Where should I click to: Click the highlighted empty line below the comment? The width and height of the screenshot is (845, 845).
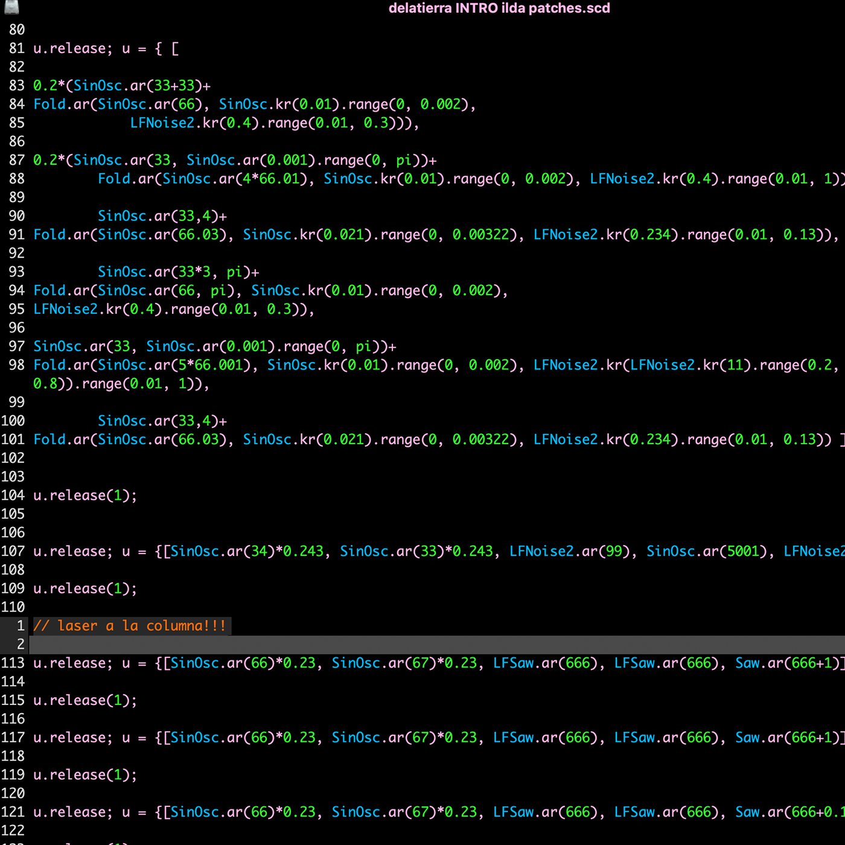click(422, 645)
